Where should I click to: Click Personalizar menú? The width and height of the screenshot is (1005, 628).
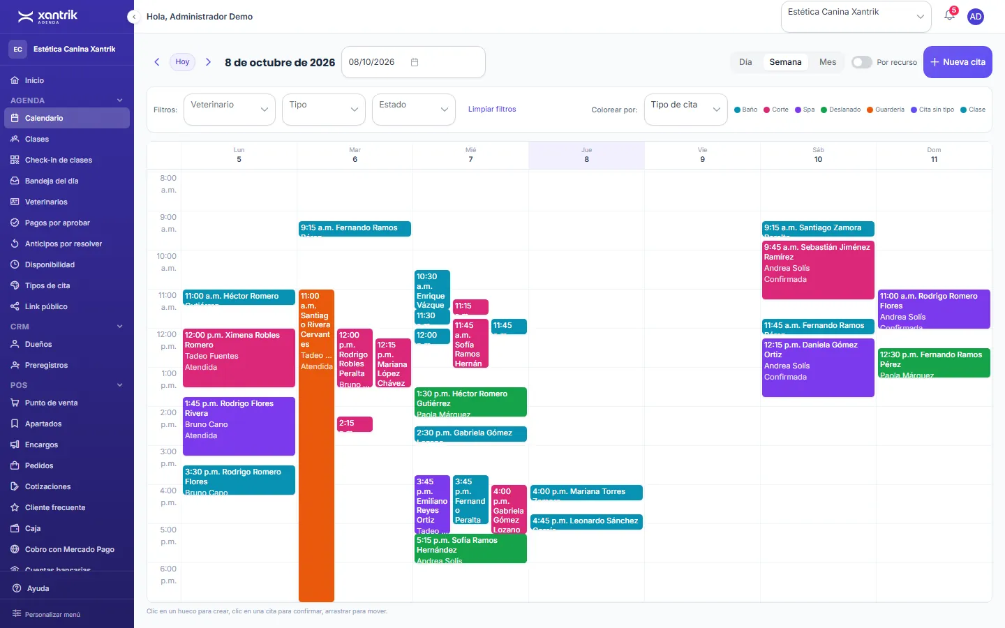click(46, 615)
